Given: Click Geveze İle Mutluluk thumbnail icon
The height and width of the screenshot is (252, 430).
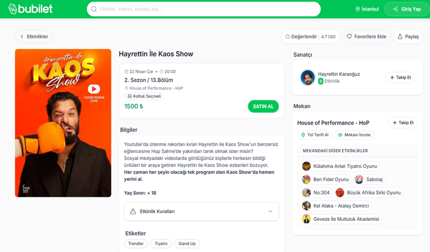Looking at the screenshot, I should [x=306, y=219].
